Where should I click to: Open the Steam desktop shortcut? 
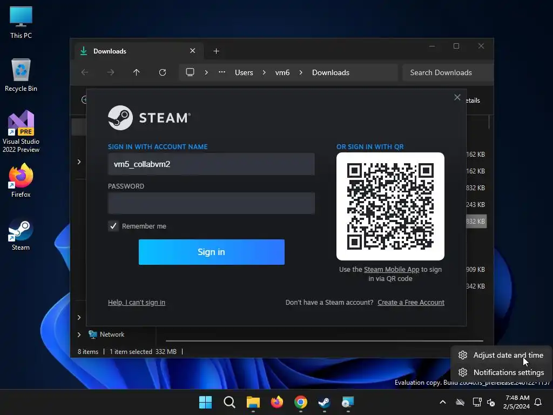point(21,235)
